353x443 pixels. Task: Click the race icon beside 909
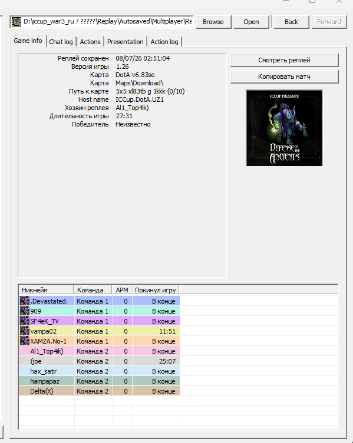point(25,311)
